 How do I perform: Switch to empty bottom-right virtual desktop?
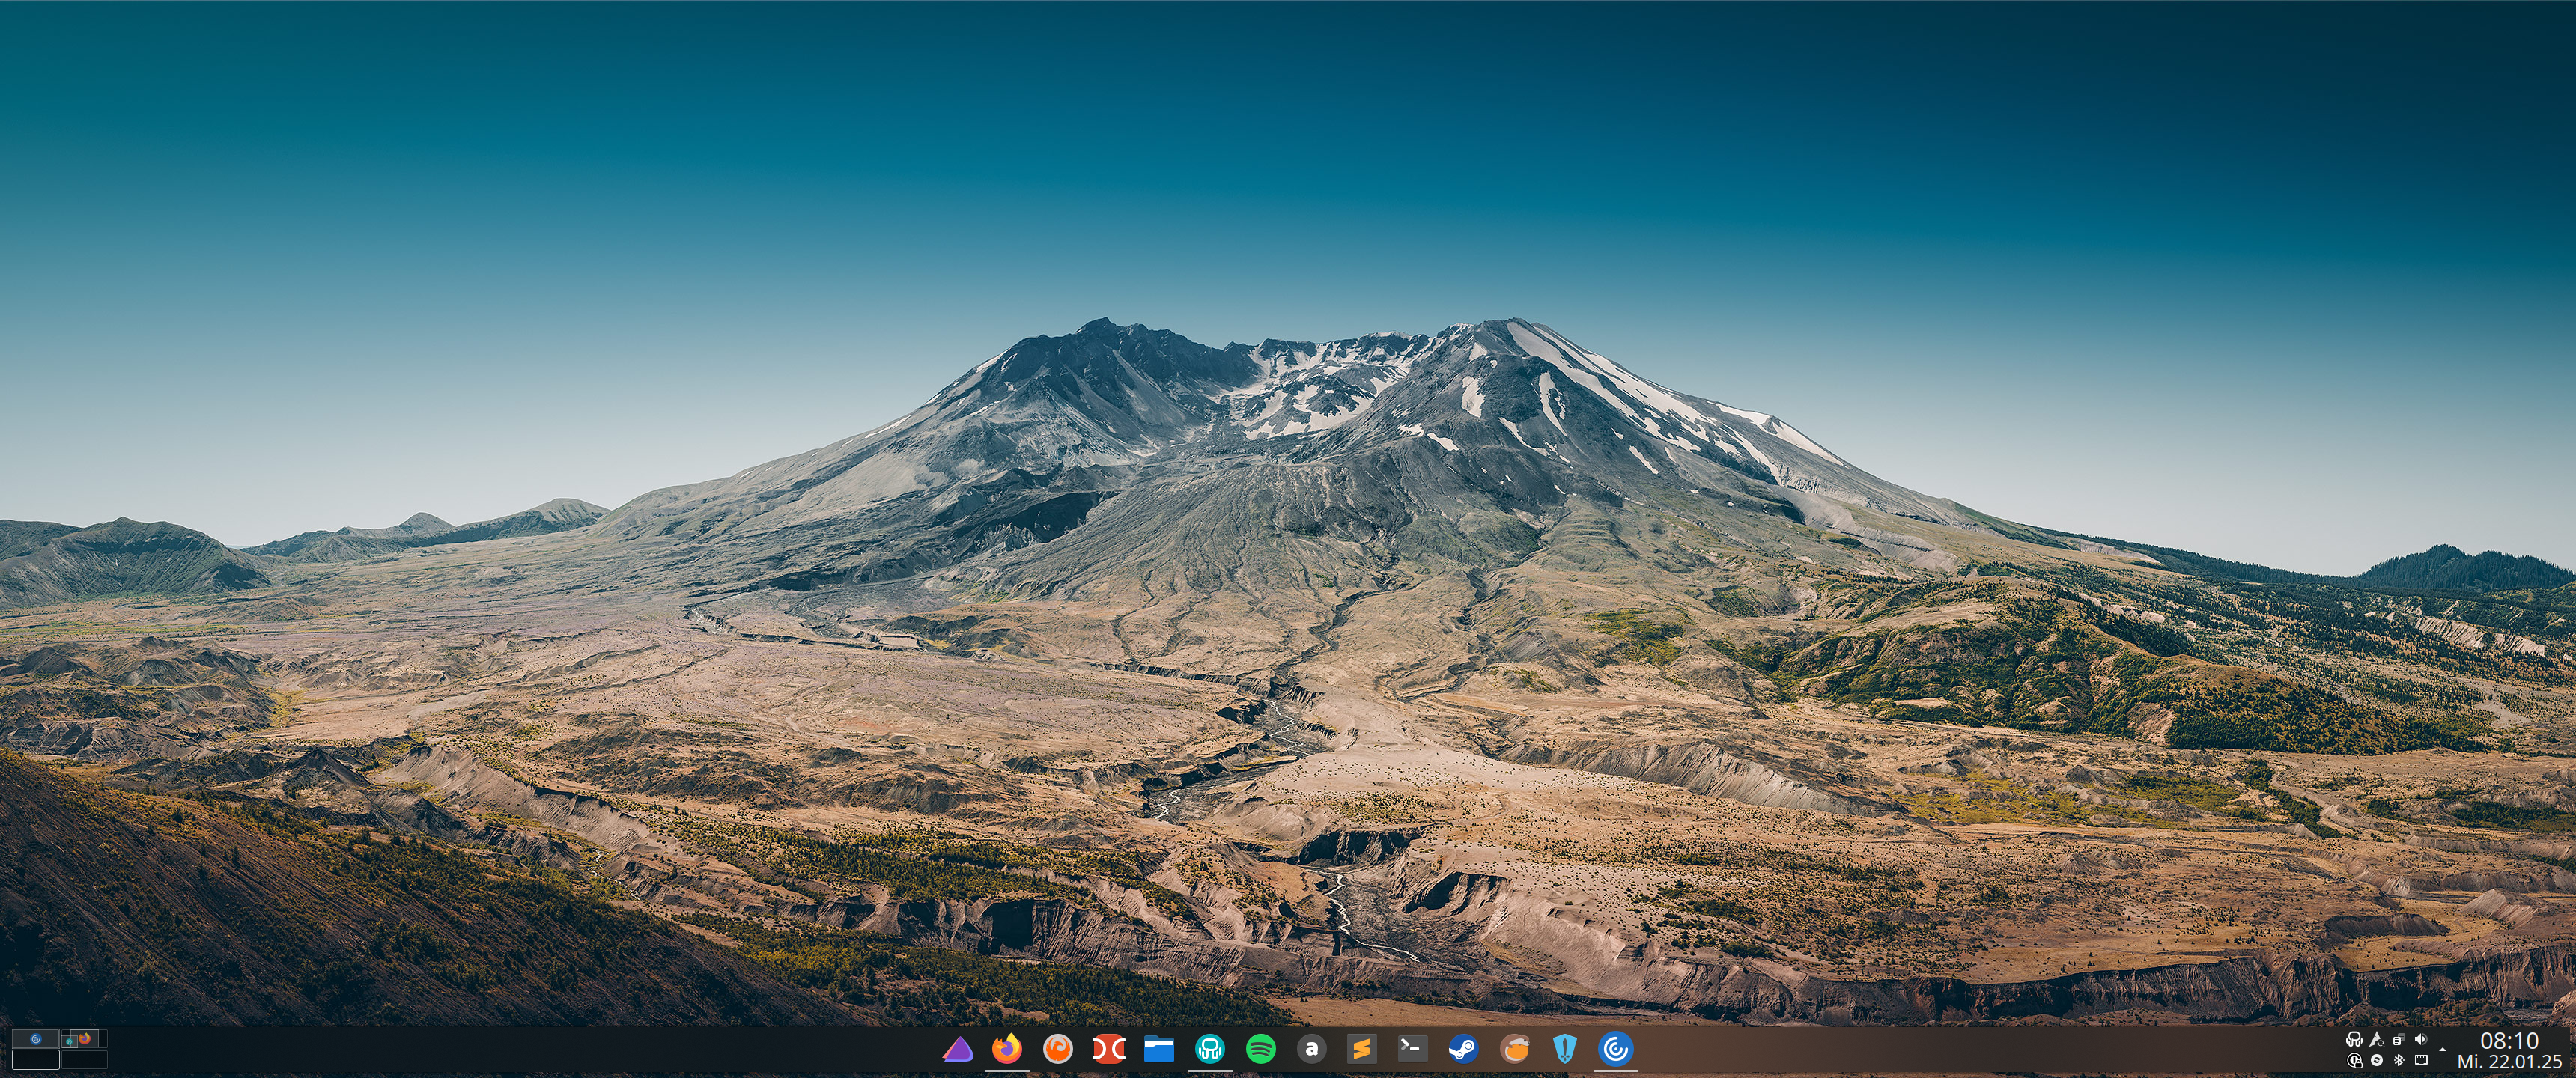tap(84, 1060)
